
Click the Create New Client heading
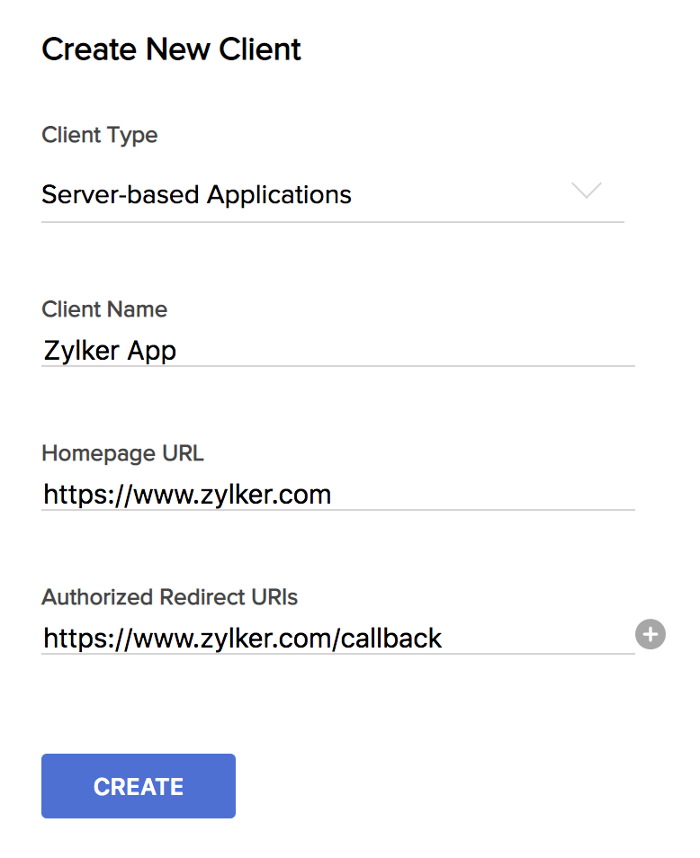point(171,49)
